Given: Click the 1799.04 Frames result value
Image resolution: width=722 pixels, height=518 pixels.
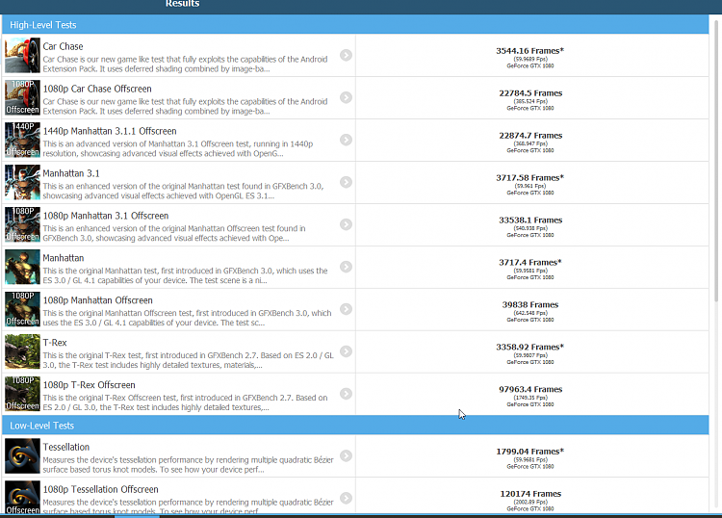Looking at the screenshot, I should pyautogui.click(x=530, y=452).
